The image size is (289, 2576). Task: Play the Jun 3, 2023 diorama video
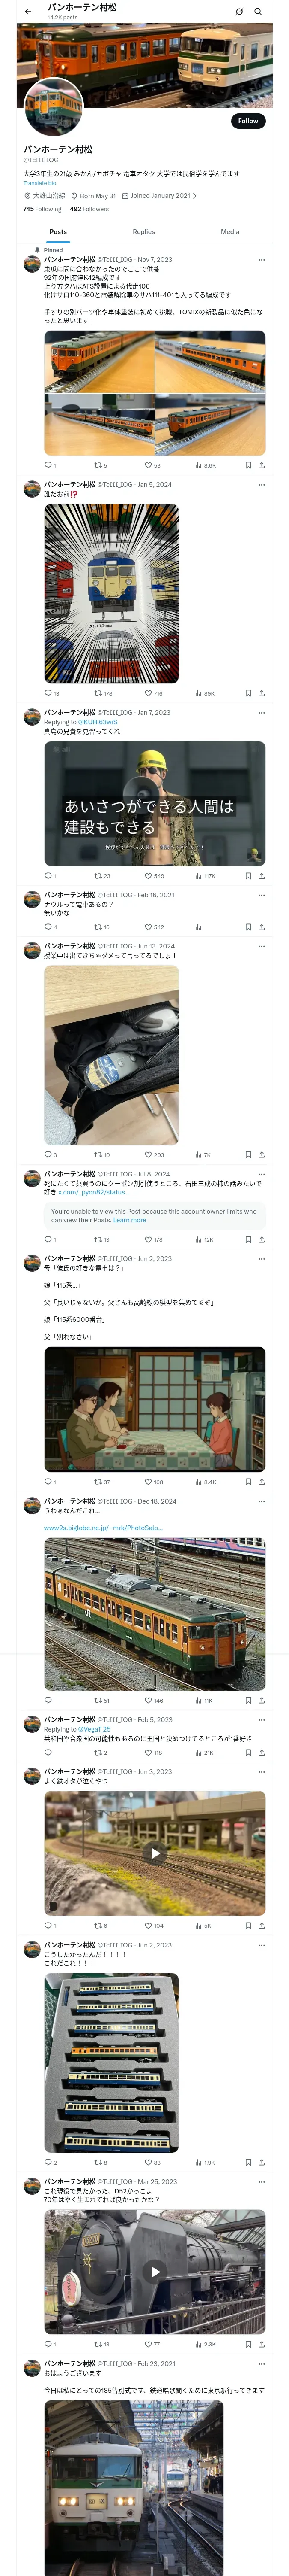pyautogui.click(x=155, y=1853)
